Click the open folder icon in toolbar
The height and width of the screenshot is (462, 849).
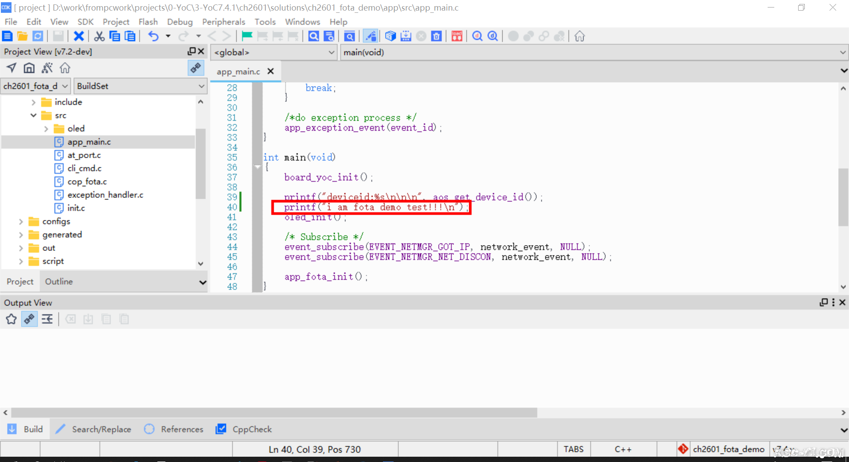(x=23, y=36)
